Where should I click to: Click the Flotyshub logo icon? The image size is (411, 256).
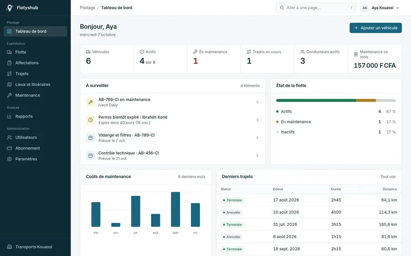click(10, 8)
